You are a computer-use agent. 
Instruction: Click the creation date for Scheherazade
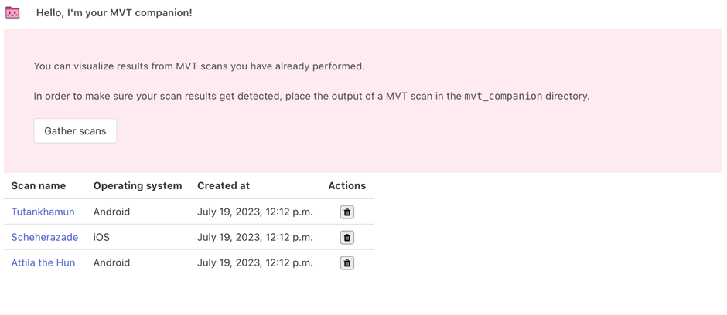pyautogui.click(x=254, y=237)
